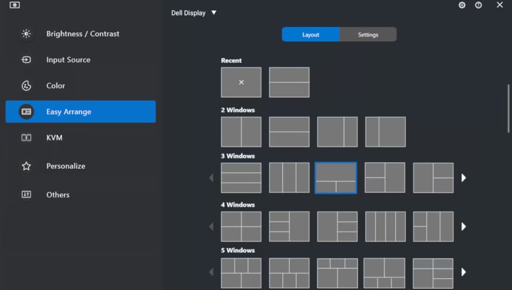Select highlighted 3 Windows top-wide layout
The width and height of the screenshot is (512, 290).
(336, 178)
